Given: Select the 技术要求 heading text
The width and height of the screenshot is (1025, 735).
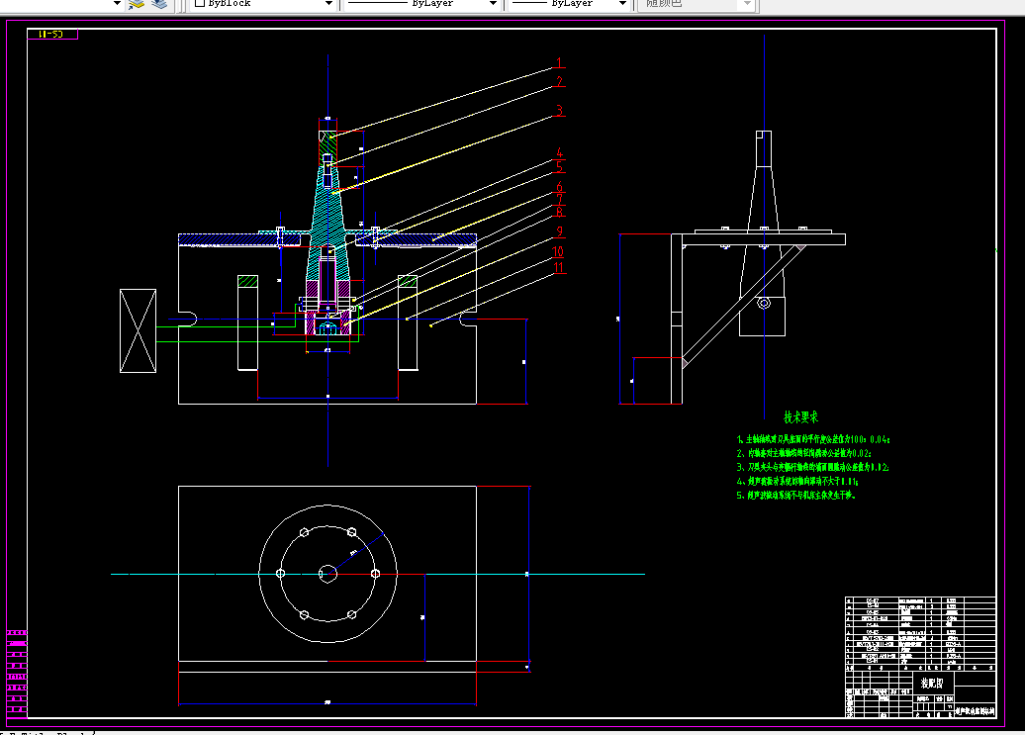Looking at the screenshot, I should coord(800,416).
